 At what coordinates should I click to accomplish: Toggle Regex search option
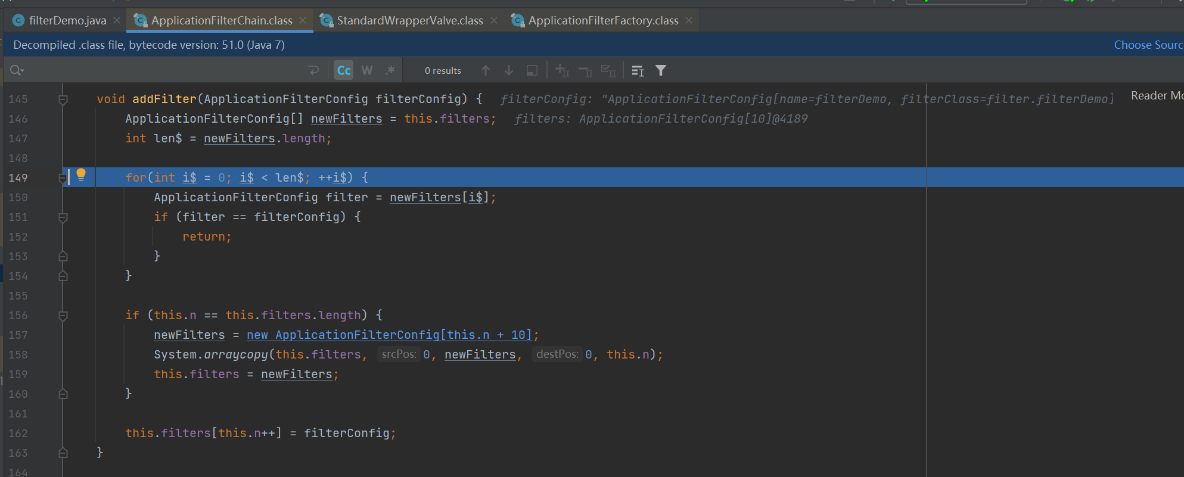click(x=390, y=70)
